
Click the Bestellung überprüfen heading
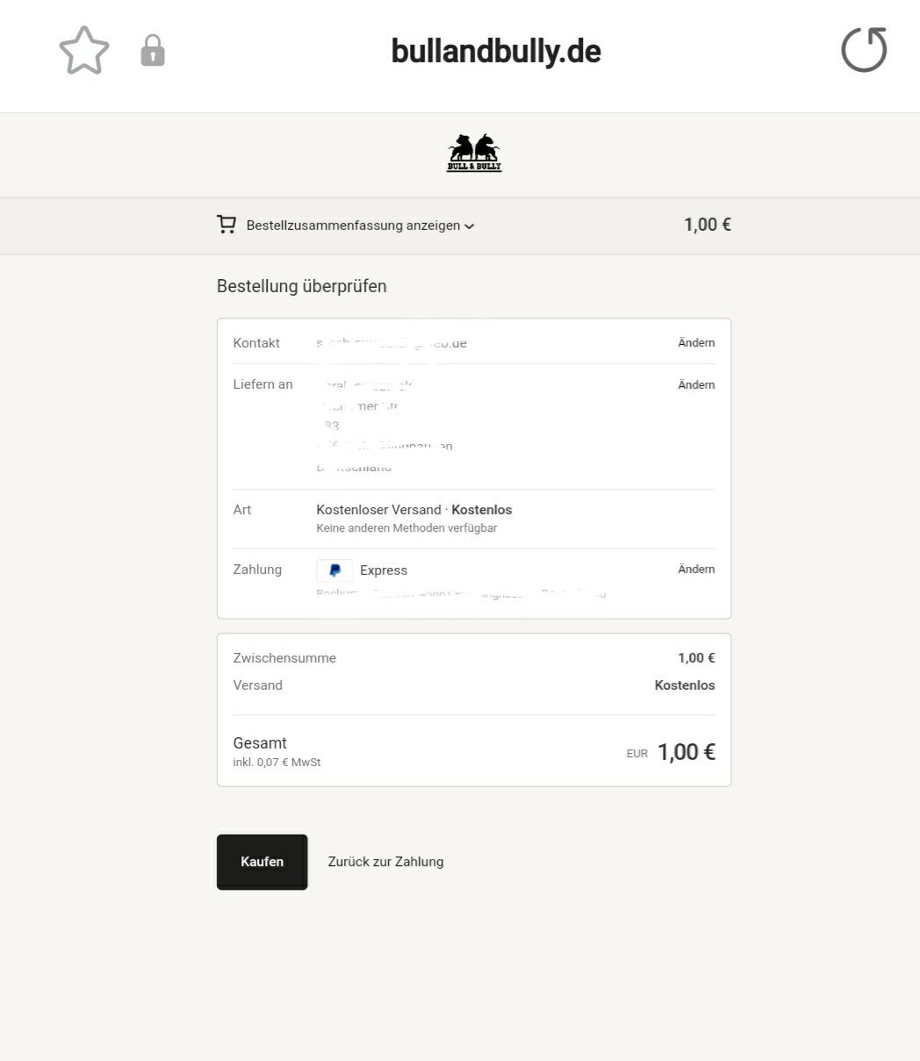coord(301,286)
